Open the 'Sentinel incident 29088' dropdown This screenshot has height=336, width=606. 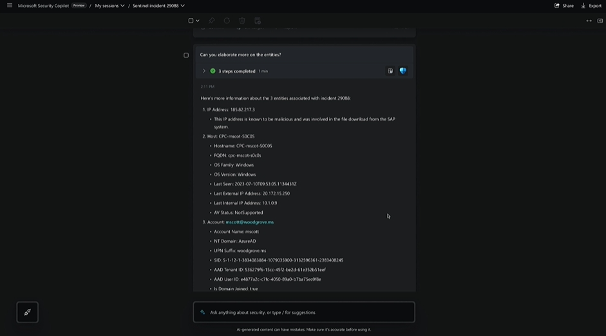pos(158,6)
